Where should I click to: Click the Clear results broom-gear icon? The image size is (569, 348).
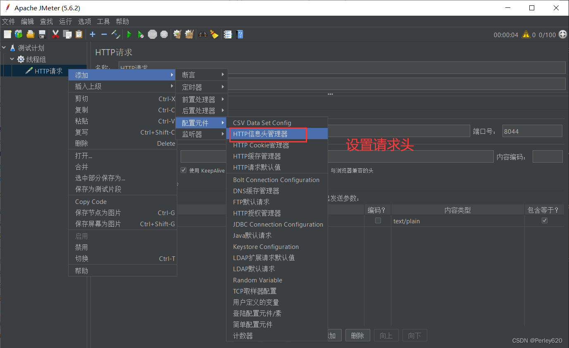coord(178,34)
